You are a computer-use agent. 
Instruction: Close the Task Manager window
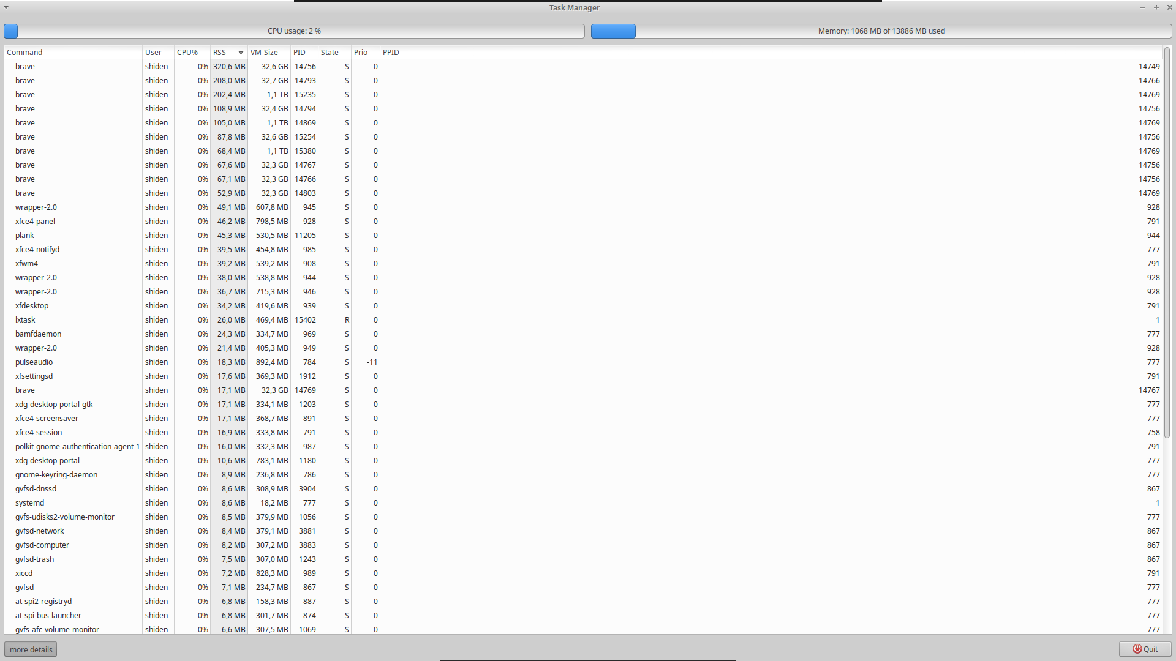[1169, 7]
